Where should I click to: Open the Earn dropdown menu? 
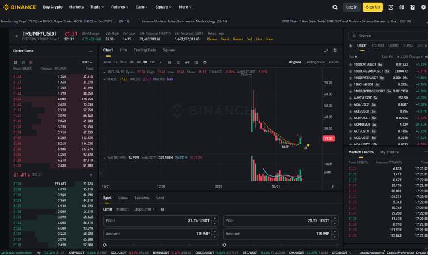(x=142, y=7)
